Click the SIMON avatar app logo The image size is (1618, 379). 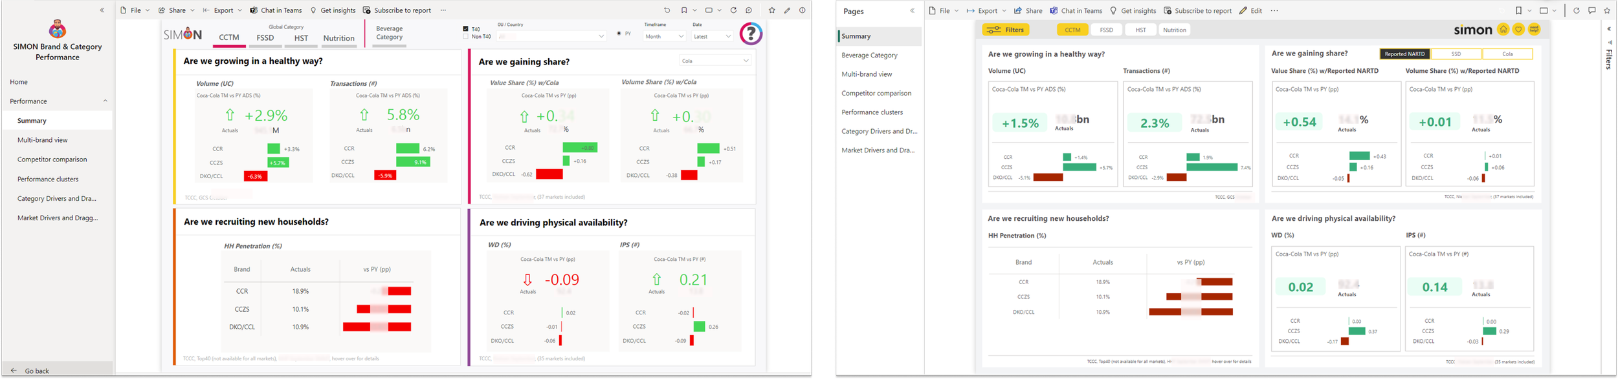tap(58, 29)
